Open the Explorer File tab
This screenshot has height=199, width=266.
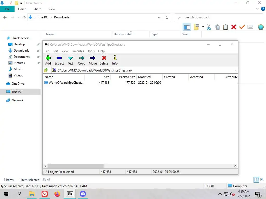click(x=7, y=9)
